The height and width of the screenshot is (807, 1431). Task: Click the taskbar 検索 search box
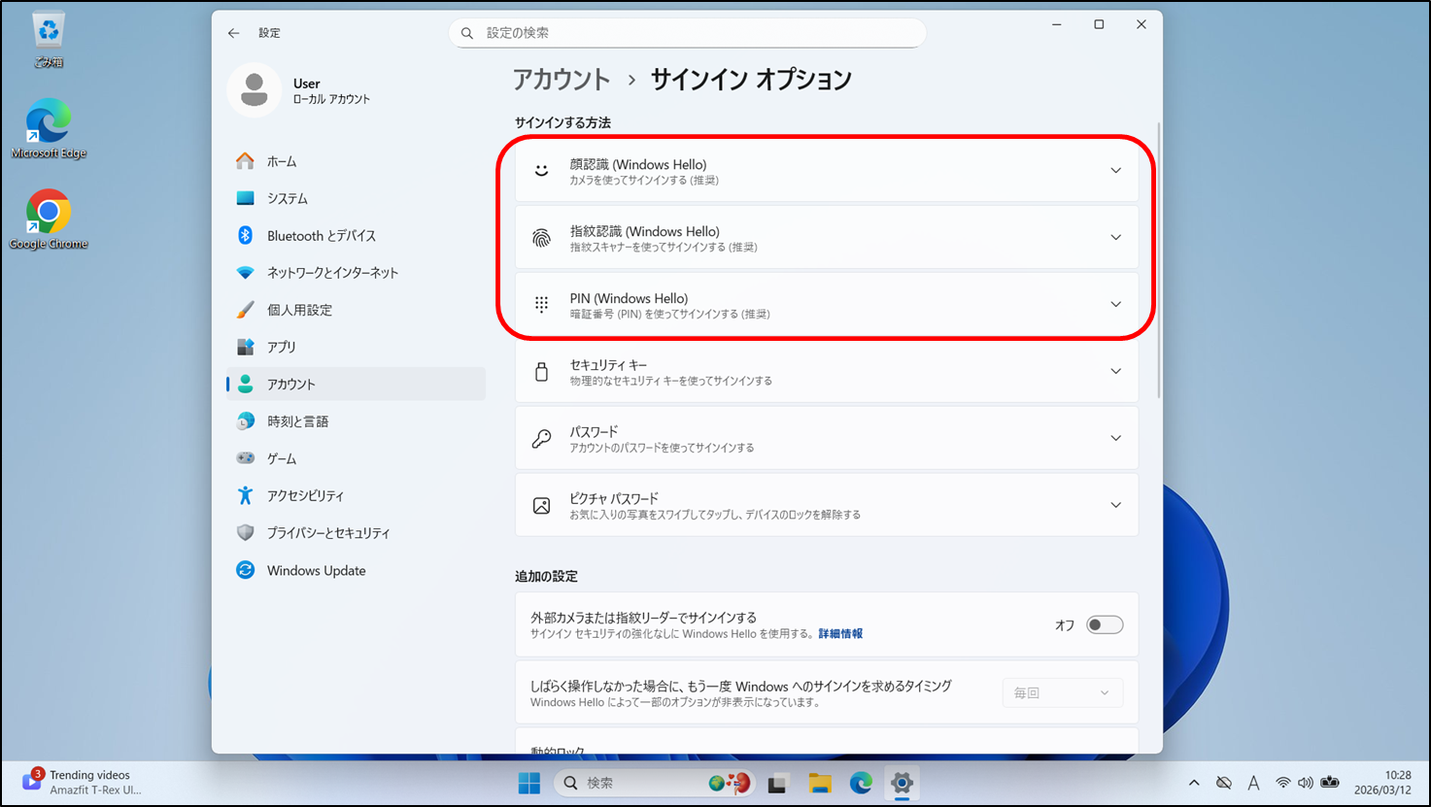click(x=655, y=783)
